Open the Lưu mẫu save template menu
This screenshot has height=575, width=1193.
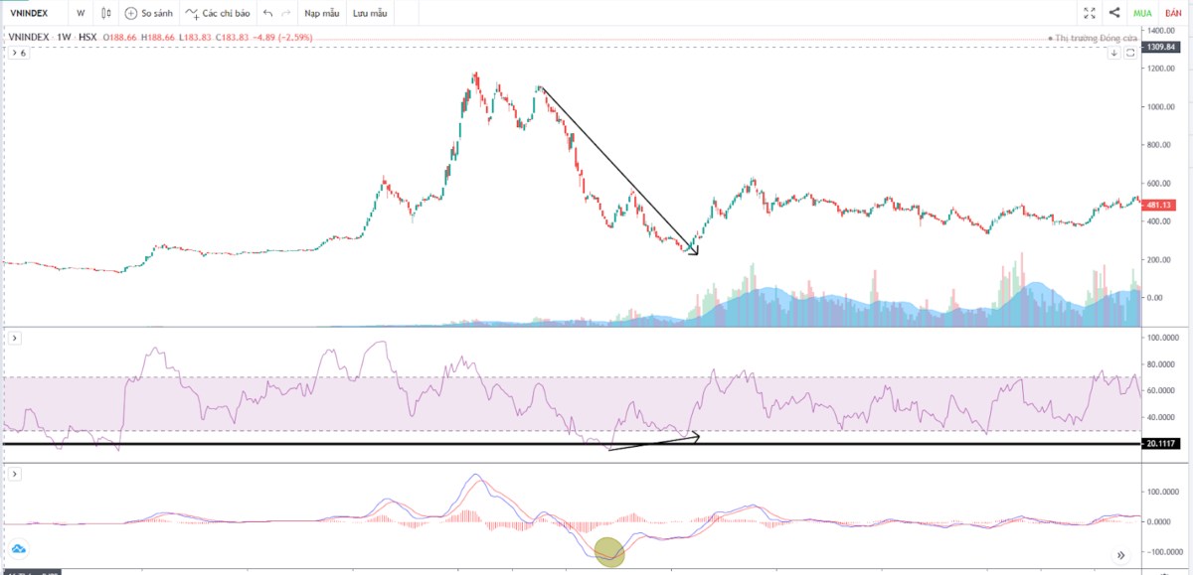tap(369, 14)
